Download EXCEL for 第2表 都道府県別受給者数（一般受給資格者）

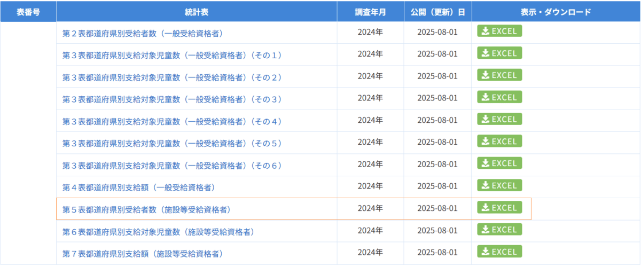pyautogui.click(x=499, y=31)
